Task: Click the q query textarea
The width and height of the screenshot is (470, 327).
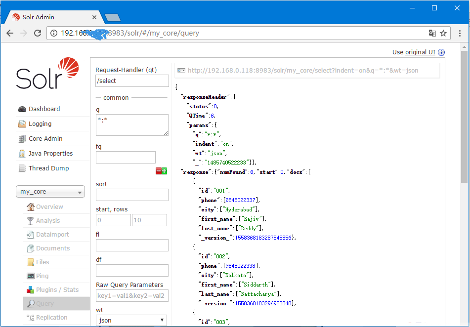Action: click(x=132, y=124)
